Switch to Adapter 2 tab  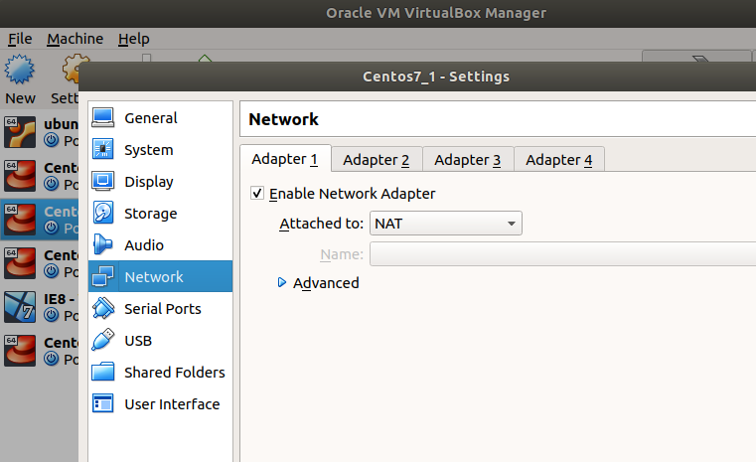[376, 160]
